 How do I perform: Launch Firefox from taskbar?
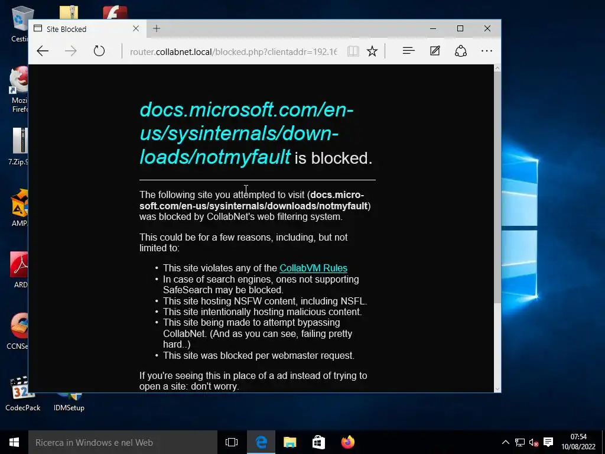347,442
